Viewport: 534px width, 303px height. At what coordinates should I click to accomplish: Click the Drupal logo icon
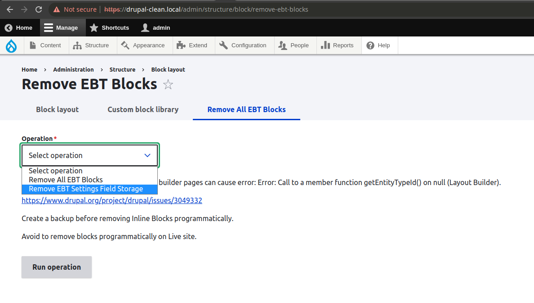(x=11, y=45)
